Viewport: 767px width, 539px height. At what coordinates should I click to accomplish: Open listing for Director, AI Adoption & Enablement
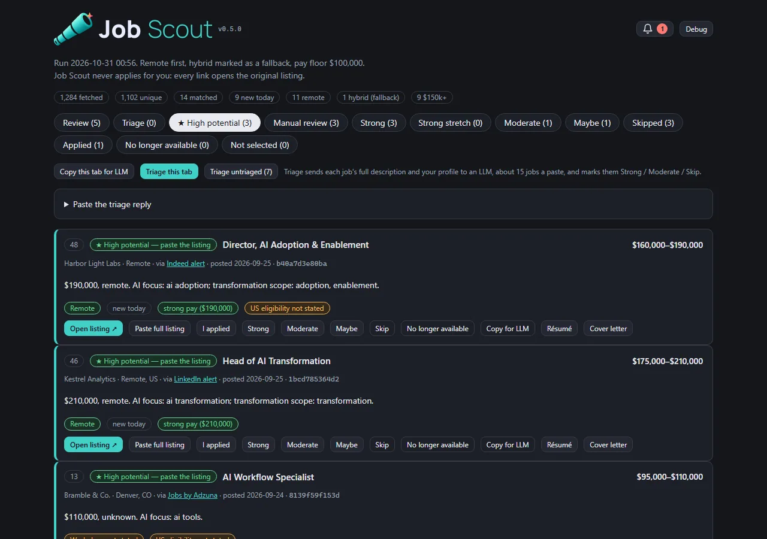(93, 329)
